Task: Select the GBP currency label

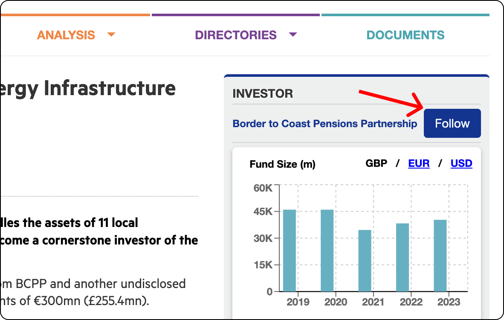Action: tap(377, 163)
